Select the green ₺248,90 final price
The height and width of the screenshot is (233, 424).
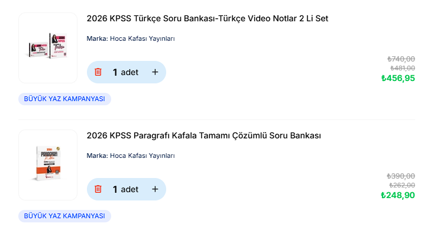pyautogui.click(x=398, y=195)
